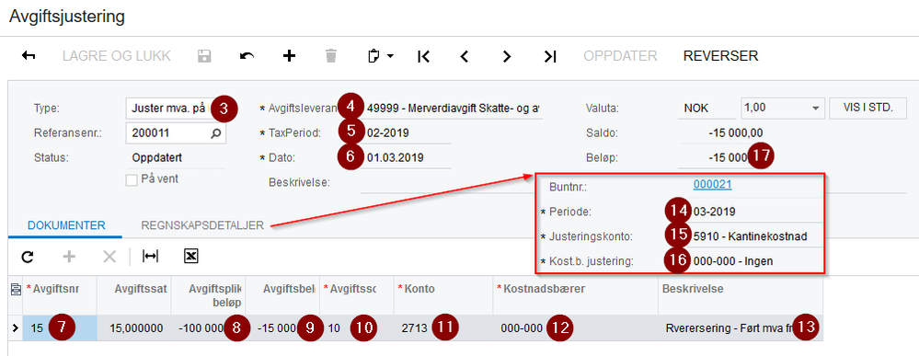Click the REVERSER button
919x356 pixels.
tap(721, 56)
